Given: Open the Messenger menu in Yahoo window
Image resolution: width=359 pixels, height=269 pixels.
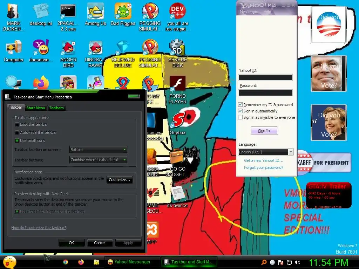Looking at the screenshot, I should click(249, 12).
